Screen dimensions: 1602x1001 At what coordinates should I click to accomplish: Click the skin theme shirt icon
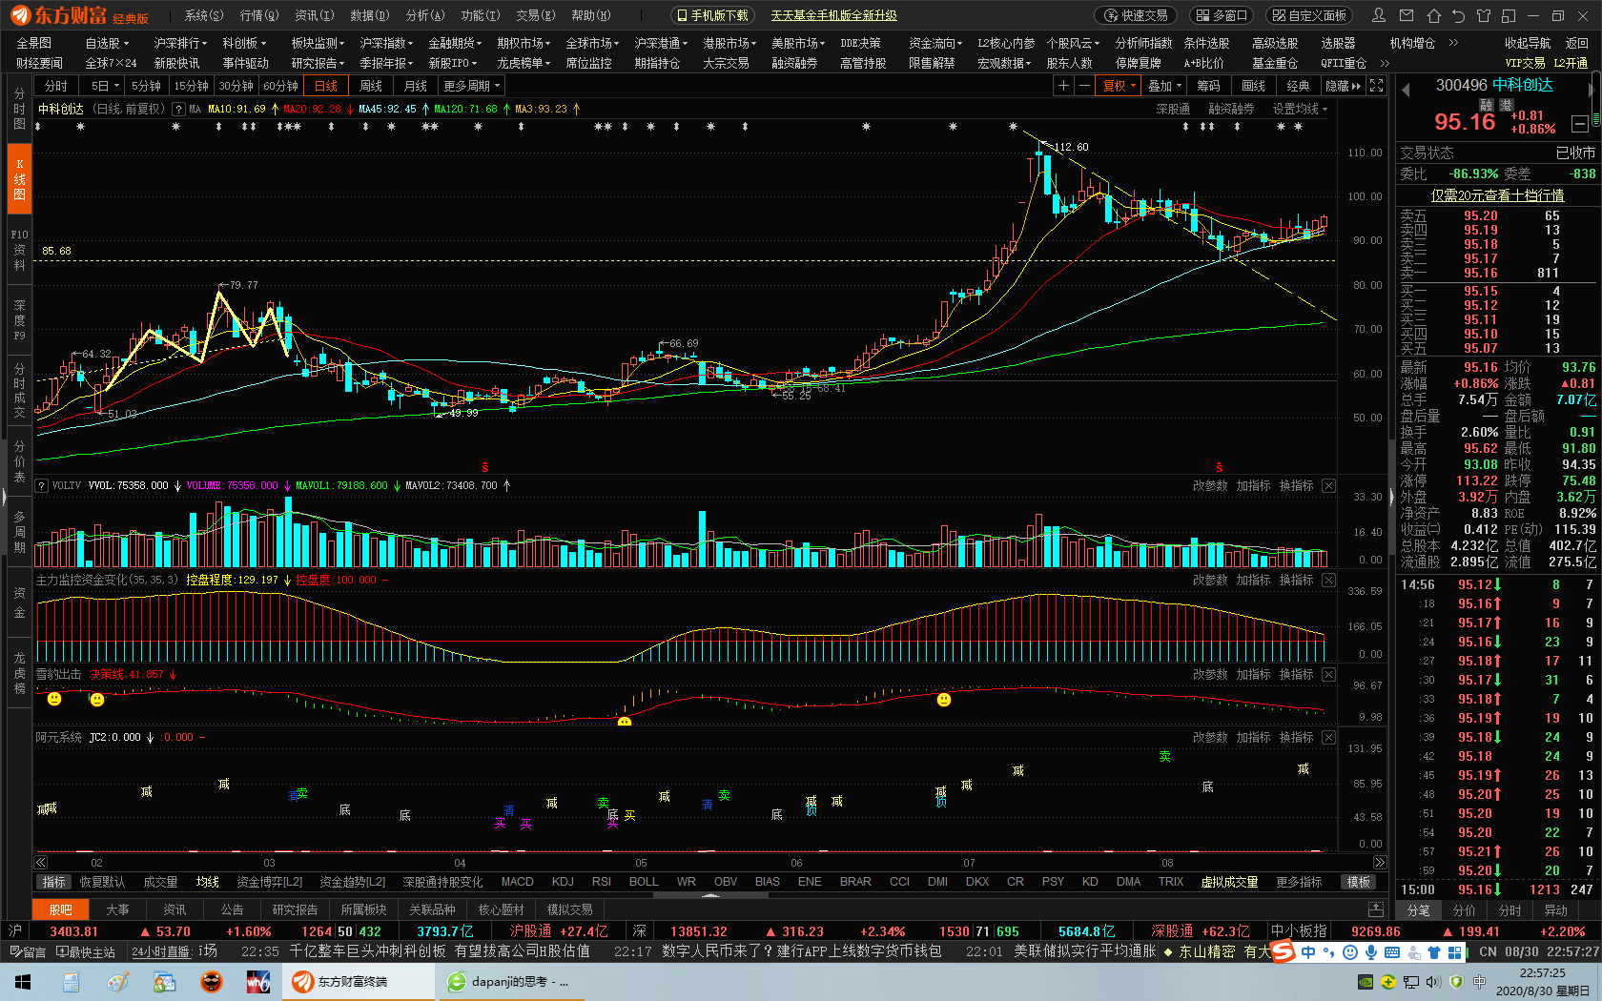click(1483, 15)
